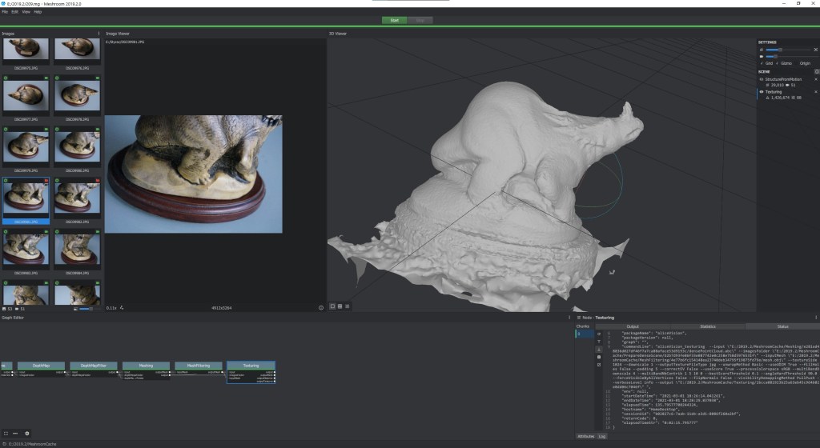Select the Meshing node in graph

146,365
